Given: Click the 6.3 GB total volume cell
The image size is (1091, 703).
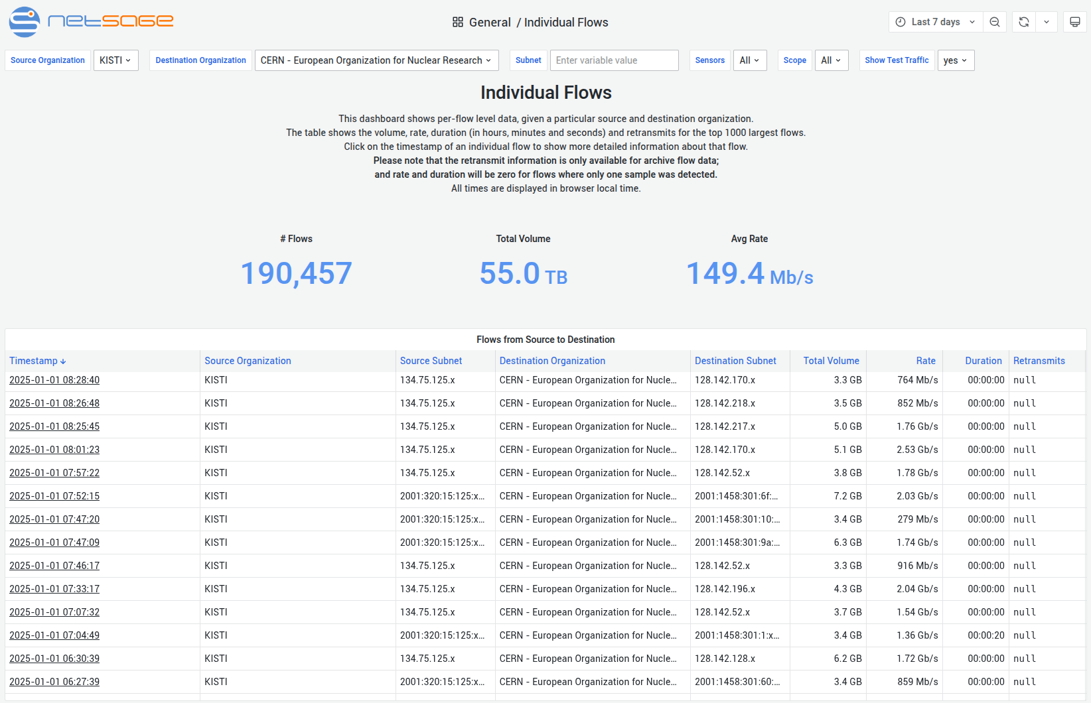Looking at the screenshot, I should click(x=828, y=543).
